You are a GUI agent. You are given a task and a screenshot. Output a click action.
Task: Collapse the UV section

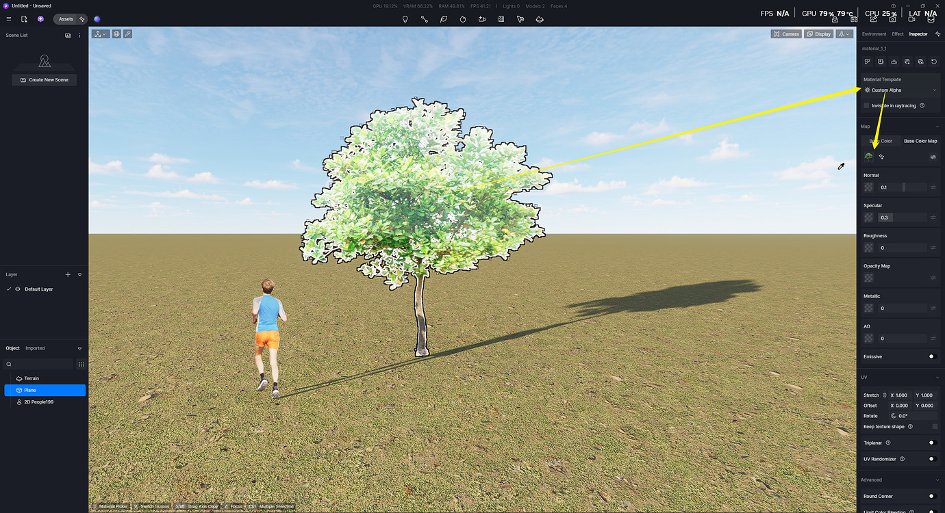click(937, 377)
